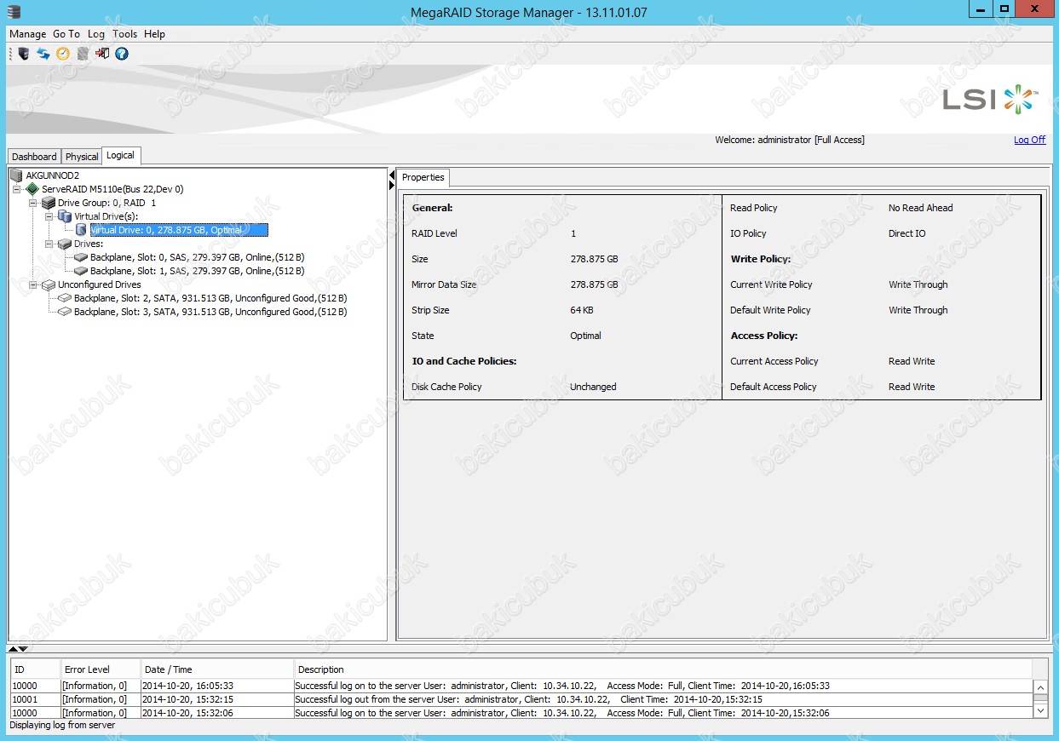Select Backplane Slot: 1 SAS drive row
The height and width of the screenshot is (741, 1059).
point(198,271)
